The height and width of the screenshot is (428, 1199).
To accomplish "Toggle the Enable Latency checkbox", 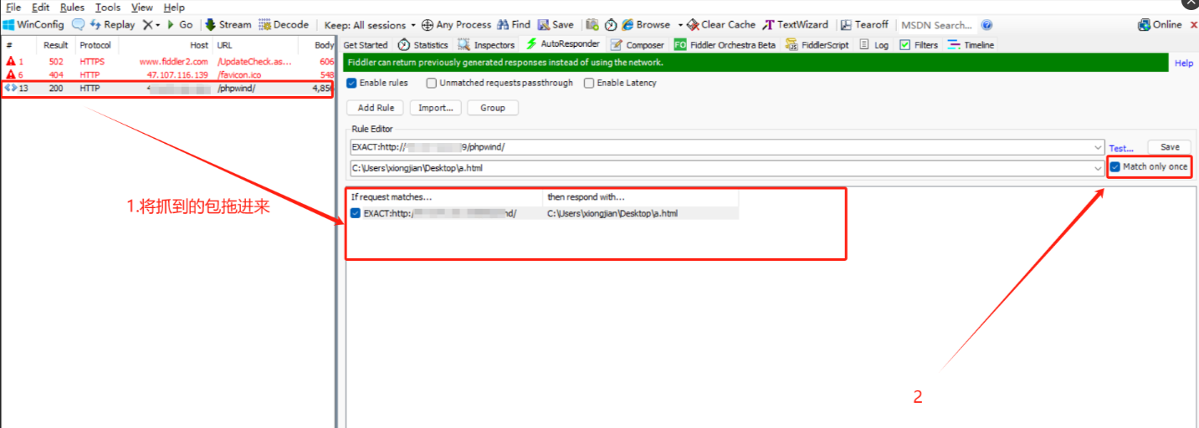I will (x=589, y=83).
